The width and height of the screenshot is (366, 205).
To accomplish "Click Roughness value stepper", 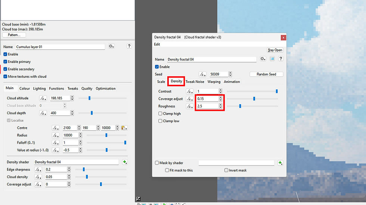I will [x=221, y=106].
